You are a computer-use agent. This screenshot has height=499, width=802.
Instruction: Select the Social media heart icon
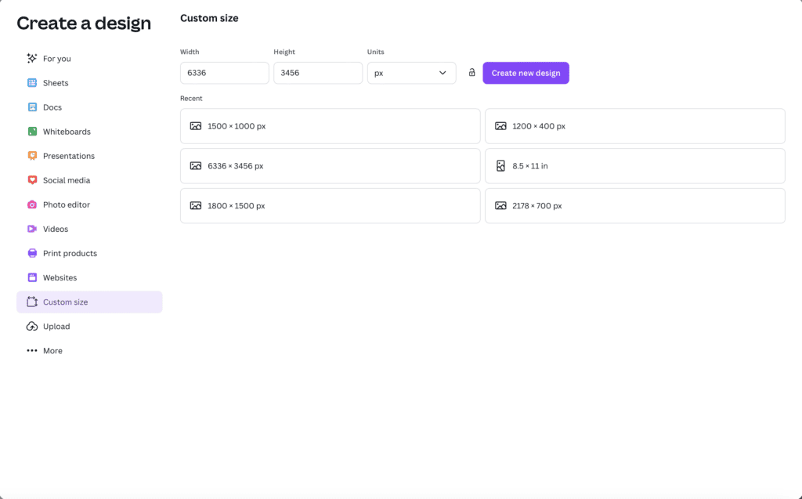(32, 180)
